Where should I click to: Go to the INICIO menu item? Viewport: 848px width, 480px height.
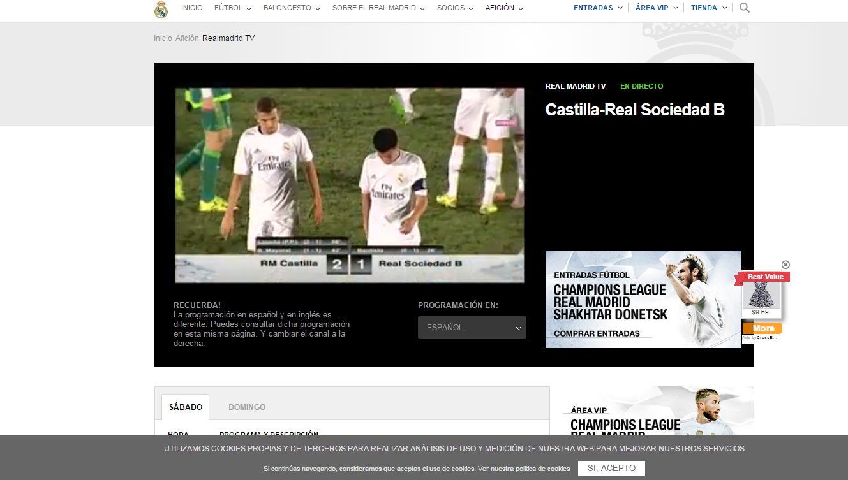point(192,8)
